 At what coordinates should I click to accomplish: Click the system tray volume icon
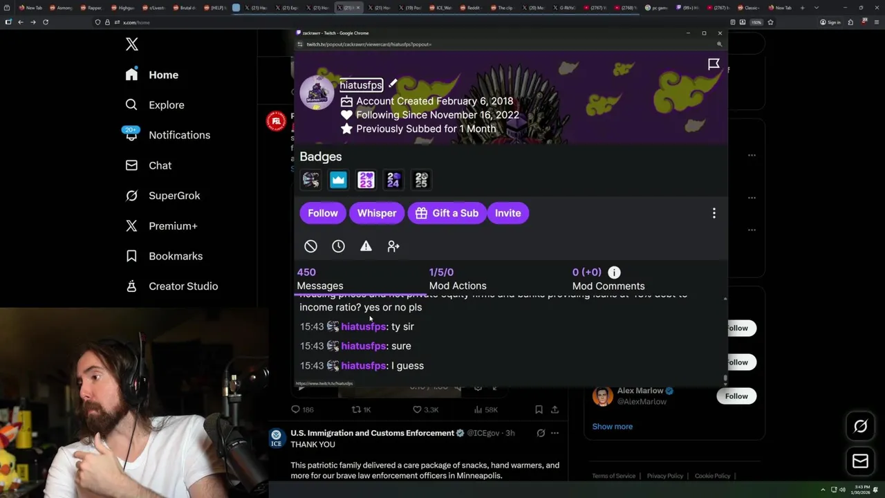click(842, 490)
